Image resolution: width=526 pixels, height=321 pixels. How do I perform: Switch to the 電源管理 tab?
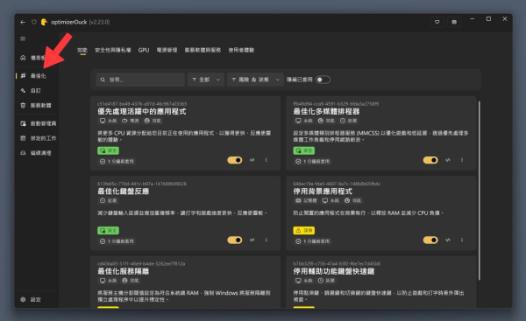point(167,50)
